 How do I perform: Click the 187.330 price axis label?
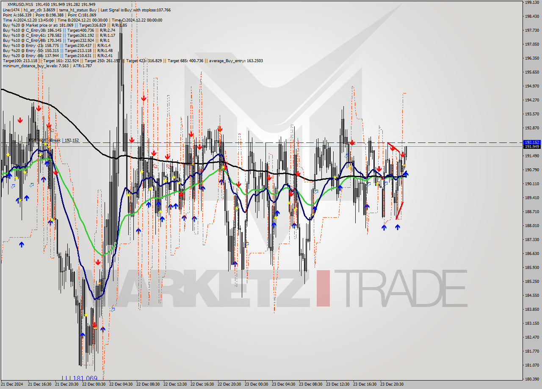531,239
